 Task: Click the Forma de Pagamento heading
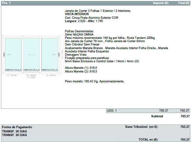17,127
